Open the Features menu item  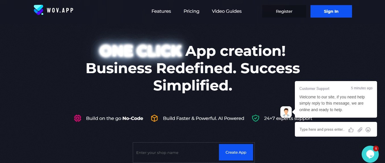tap(161, 11)
